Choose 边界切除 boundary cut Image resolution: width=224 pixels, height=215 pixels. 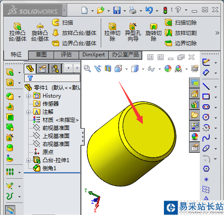point(181,43)
